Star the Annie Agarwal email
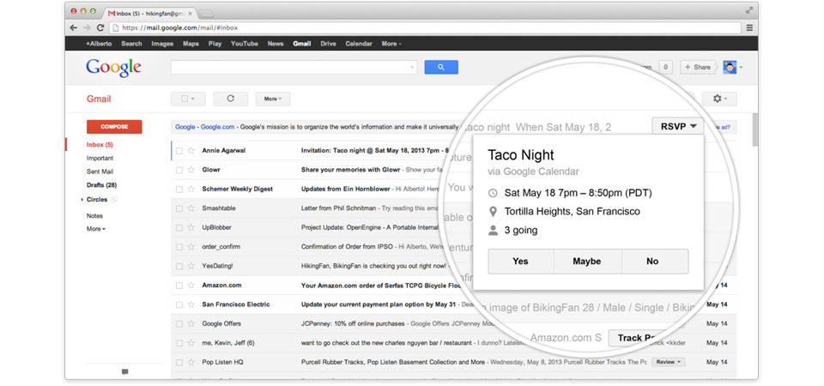824x386 pixels. (191, 151)
